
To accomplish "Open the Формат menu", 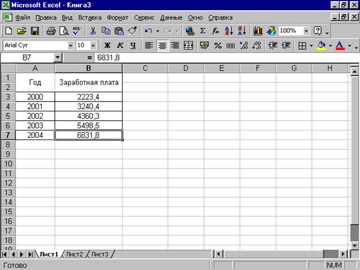I will tap(117, 18).
